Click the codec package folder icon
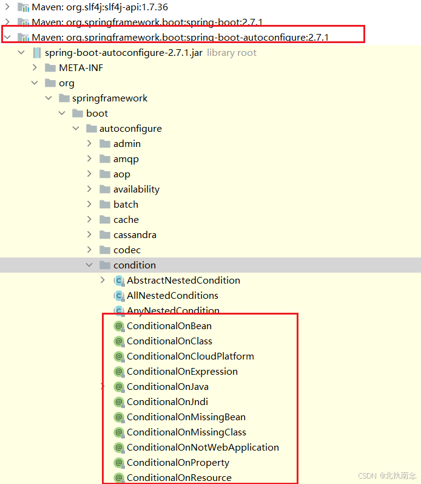421x484 pixels. click(x=105, y=250)
